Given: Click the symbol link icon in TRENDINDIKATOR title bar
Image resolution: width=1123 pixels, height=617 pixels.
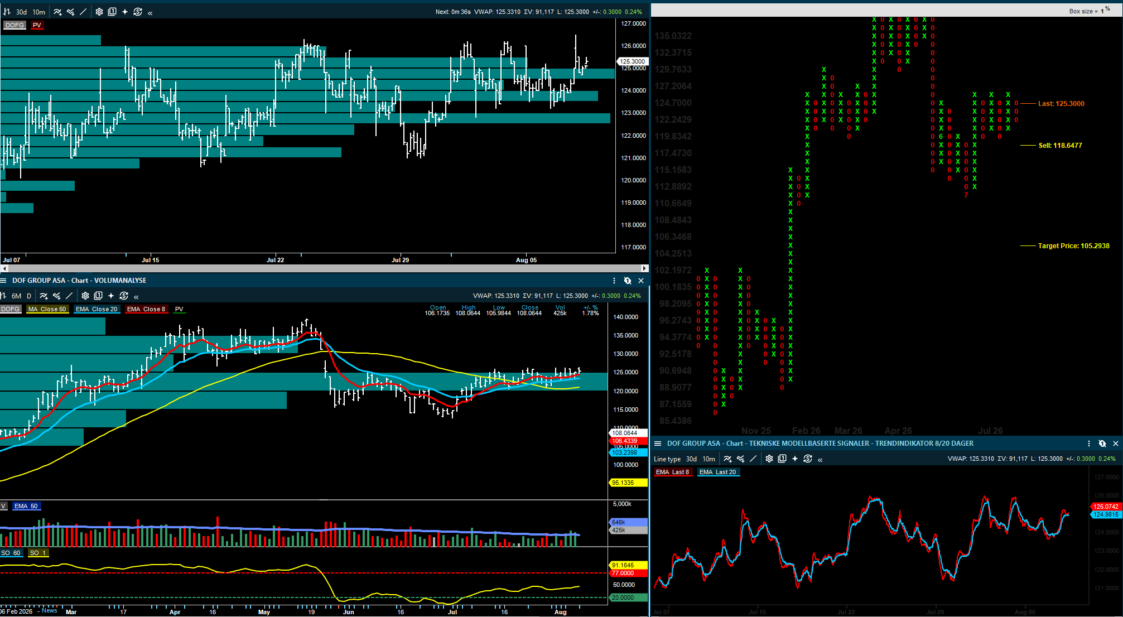Looking at the screenshot, I should tap(1102, 444).
